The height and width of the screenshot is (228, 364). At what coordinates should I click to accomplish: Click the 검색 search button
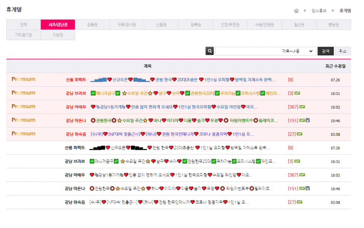pyautogui.click(x=325, y=51)
